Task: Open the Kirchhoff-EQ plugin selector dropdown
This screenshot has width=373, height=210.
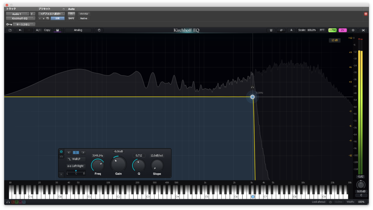Action: 21,18
